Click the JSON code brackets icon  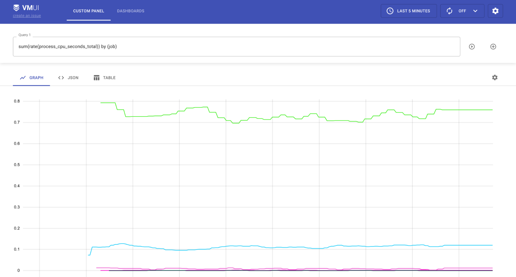click(x=61, y=78)
